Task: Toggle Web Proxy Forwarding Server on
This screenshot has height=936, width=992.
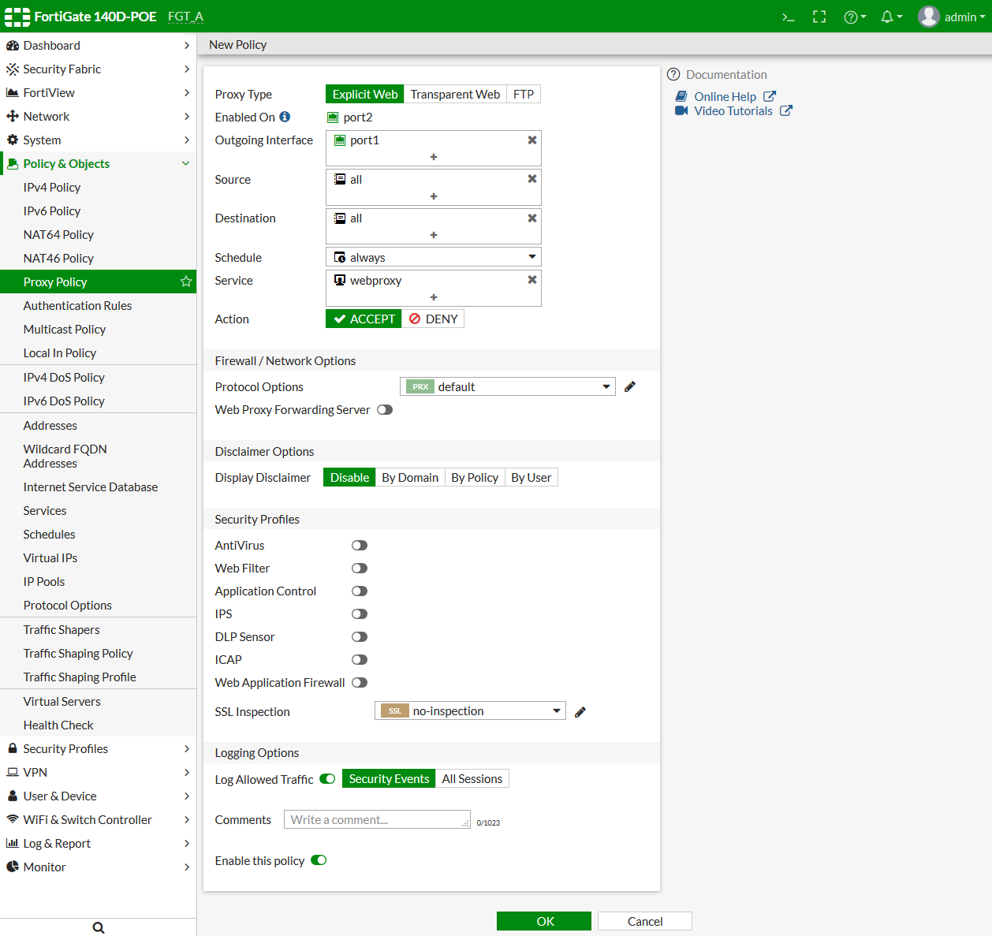Action: (385, 409)
